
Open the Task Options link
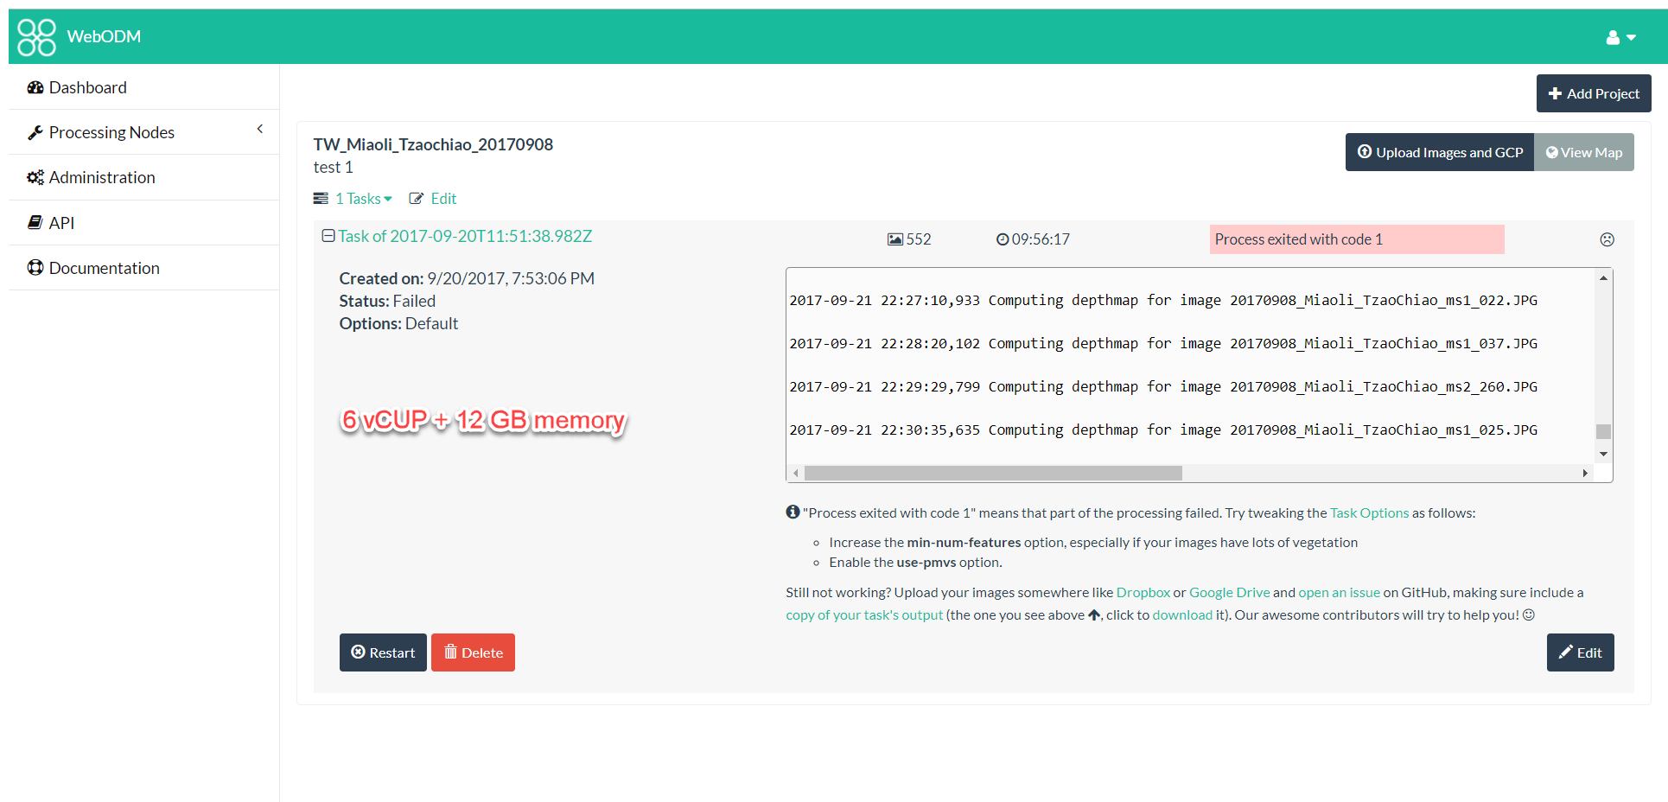(1369, 512)
